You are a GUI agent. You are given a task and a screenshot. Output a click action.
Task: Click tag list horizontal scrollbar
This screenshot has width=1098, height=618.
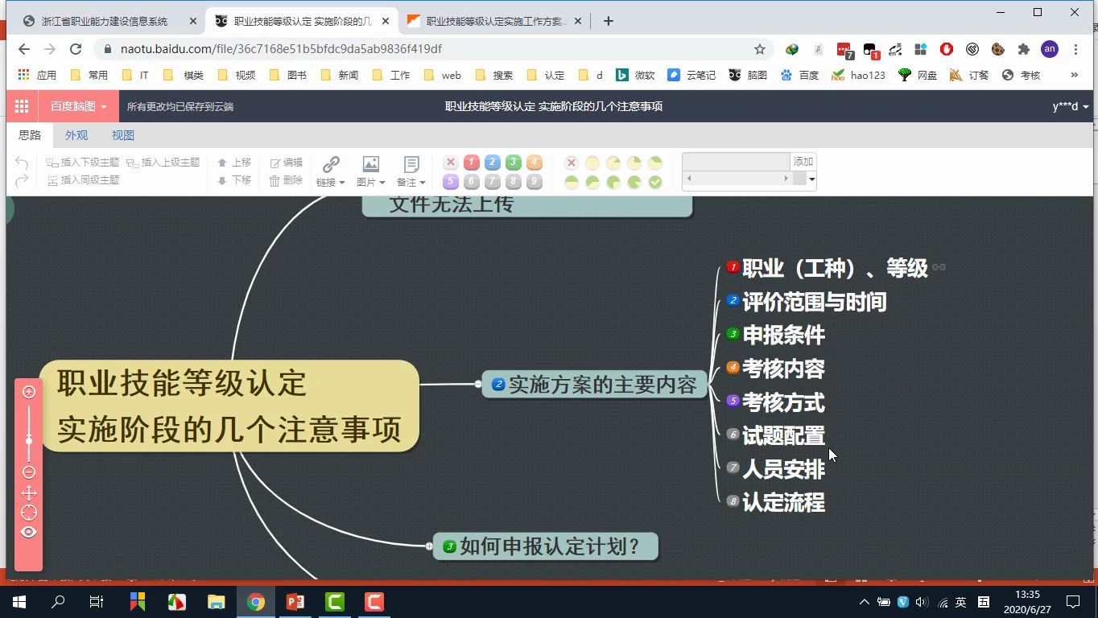(737, 179)
